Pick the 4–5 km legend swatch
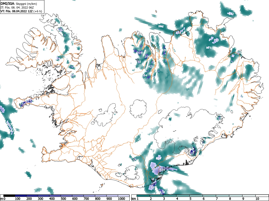269x201 pixels. click(x=183, y=196)
